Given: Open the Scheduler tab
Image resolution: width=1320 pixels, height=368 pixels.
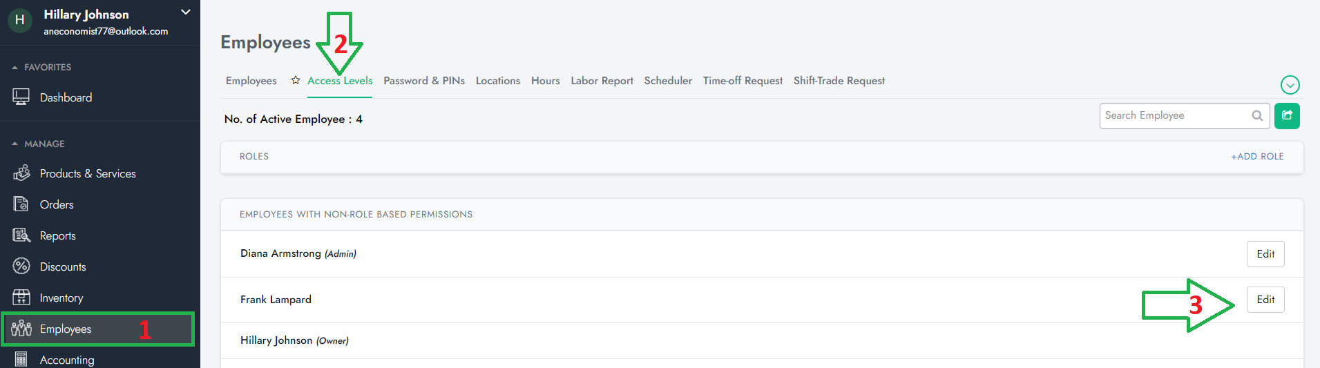Looking at the screenshot, I should coord(668,81).
